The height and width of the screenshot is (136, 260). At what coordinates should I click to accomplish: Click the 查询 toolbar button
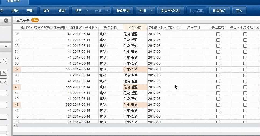pos(47,11)
